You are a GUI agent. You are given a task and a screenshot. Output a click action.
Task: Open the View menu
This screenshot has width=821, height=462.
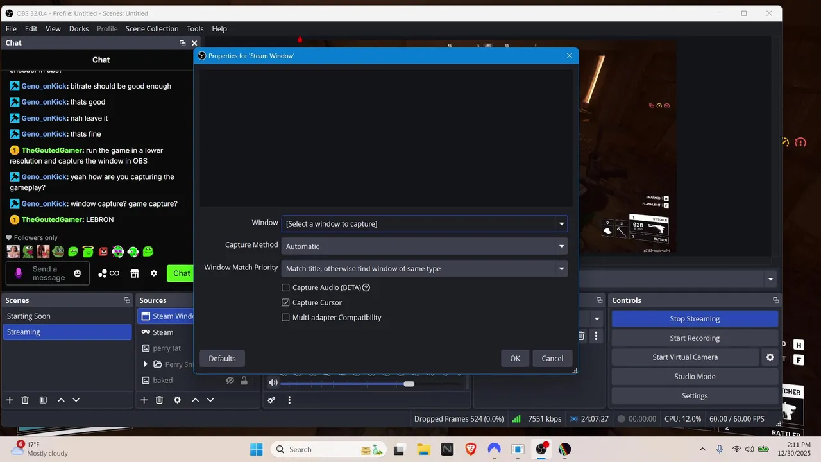coord(53,28)
